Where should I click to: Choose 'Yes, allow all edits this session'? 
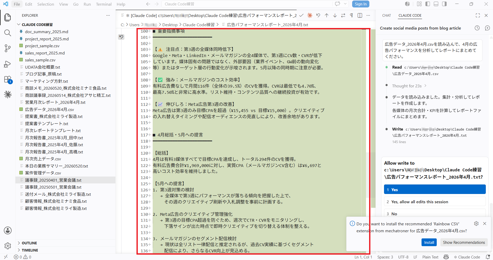435,202
